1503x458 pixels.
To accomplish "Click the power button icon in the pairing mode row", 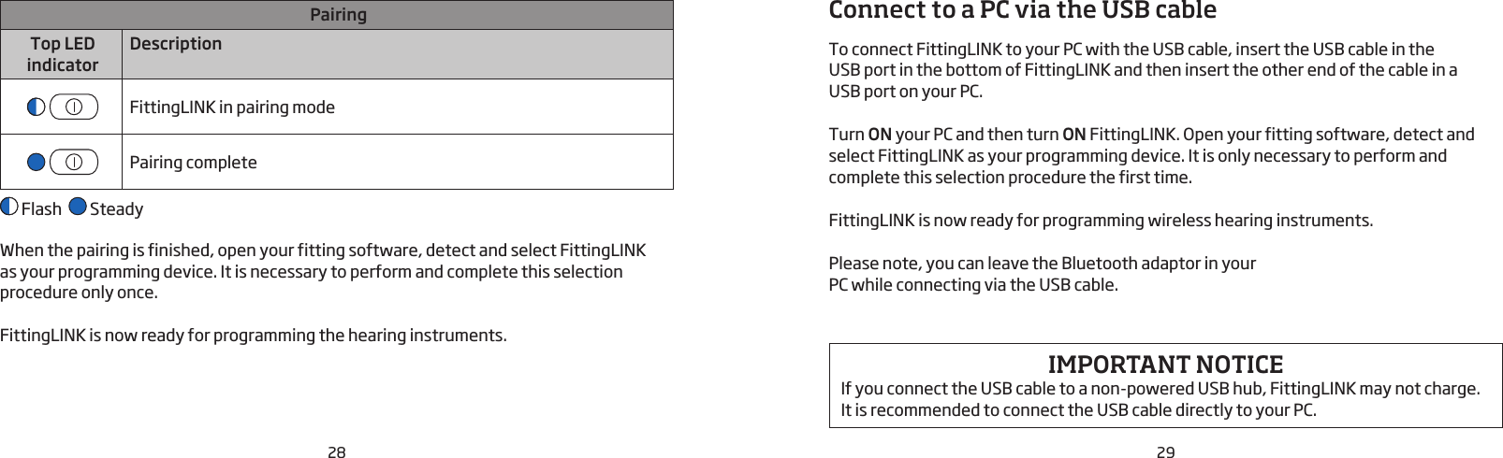I will coord(74,107).
